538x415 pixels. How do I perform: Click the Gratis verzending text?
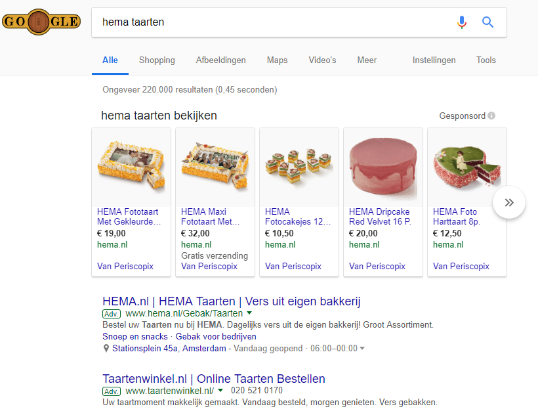(215, 255)
